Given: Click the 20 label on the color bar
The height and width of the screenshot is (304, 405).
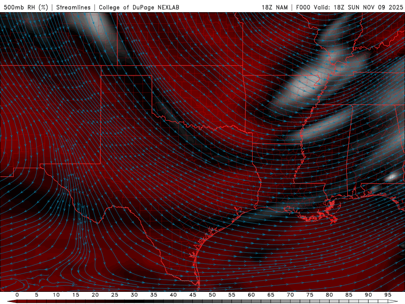Looking at the screenshot, I should point(95,295).
